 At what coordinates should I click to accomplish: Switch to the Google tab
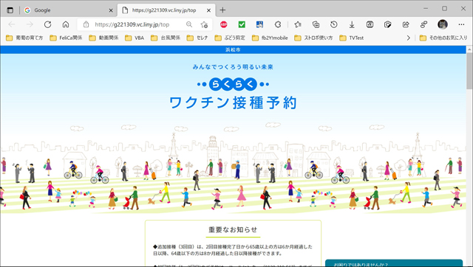pos(69,10)
